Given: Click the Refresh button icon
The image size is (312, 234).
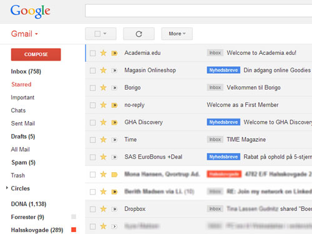Looking at the screenshot, I should pos(139,34).
